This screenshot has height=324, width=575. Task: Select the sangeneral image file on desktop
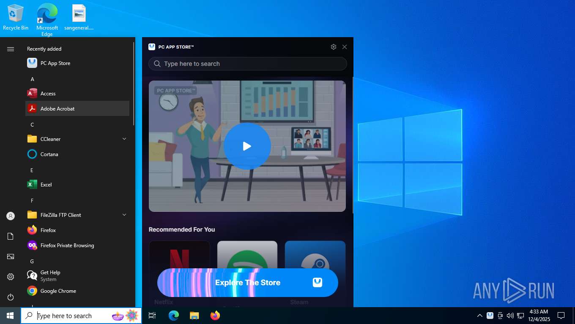pos(79,18)
